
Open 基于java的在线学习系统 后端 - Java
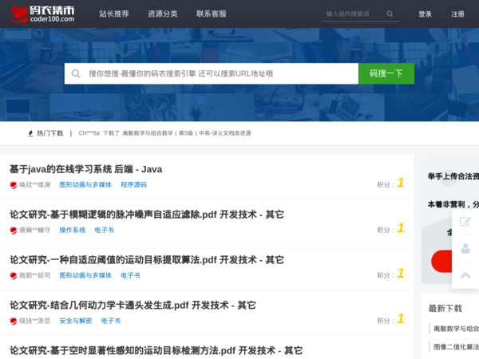pos(86,169)
